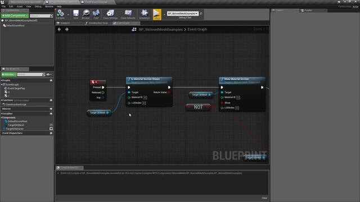Open the Window menu

(49, 7)
